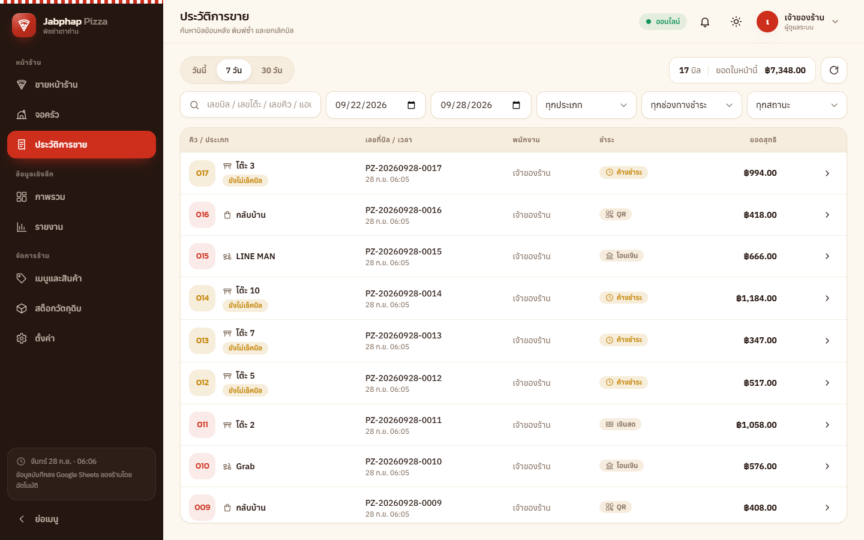864x540 pixels.
Task: Focus the bill search input field
Action: tap(251, 105)
